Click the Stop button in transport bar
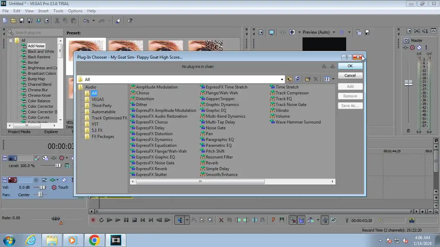 pyautogui.click(x=135, y=220)
